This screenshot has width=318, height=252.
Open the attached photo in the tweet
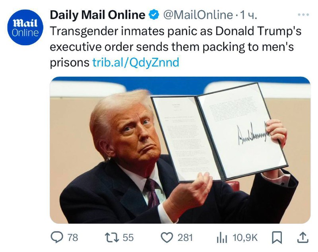click(180, 150)
